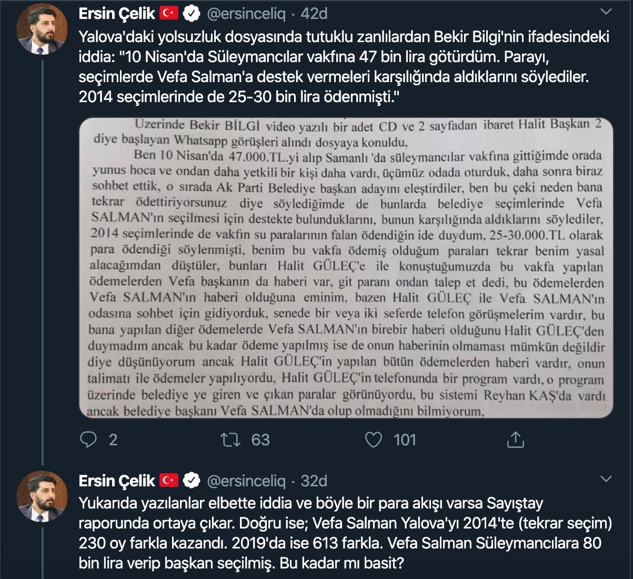
Task: Click verified badge on the first tweet
Action: (x=191, y=13)
